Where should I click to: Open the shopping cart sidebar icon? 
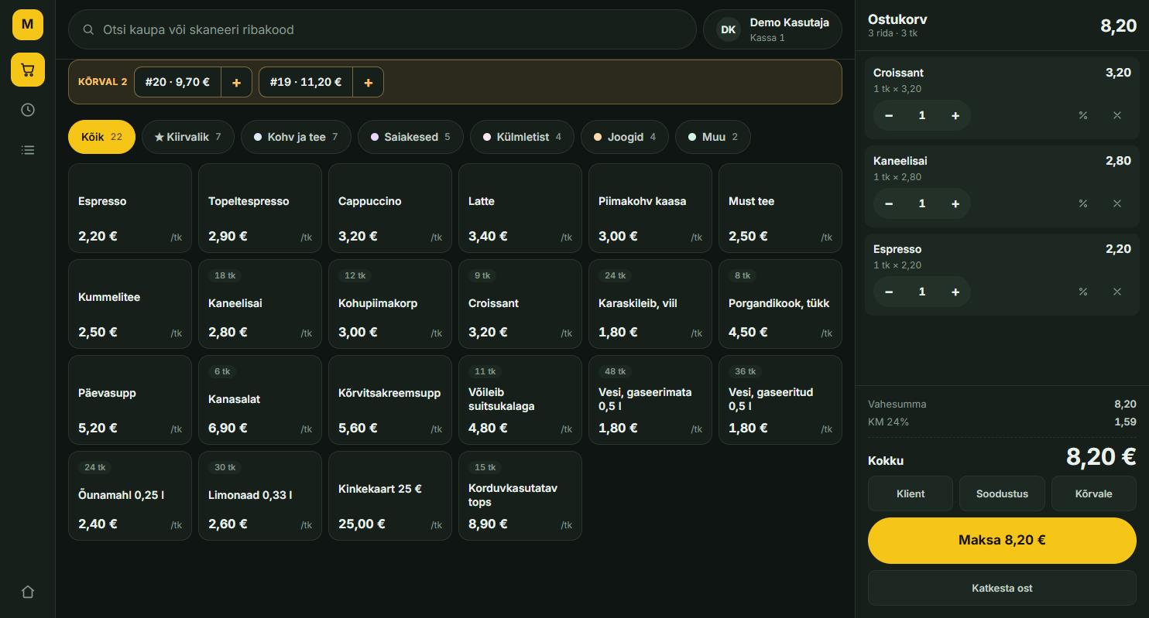[28, 70]
